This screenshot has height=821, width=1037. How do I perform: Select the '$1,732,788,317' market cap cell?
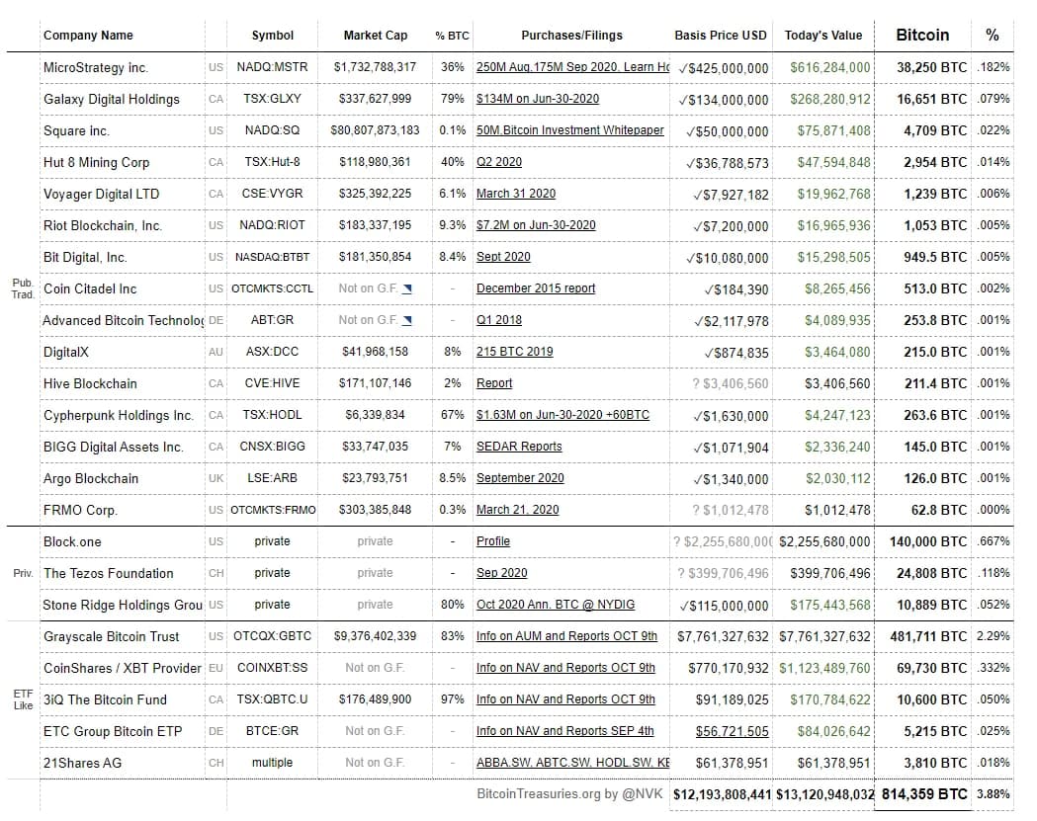click(375, 67)
